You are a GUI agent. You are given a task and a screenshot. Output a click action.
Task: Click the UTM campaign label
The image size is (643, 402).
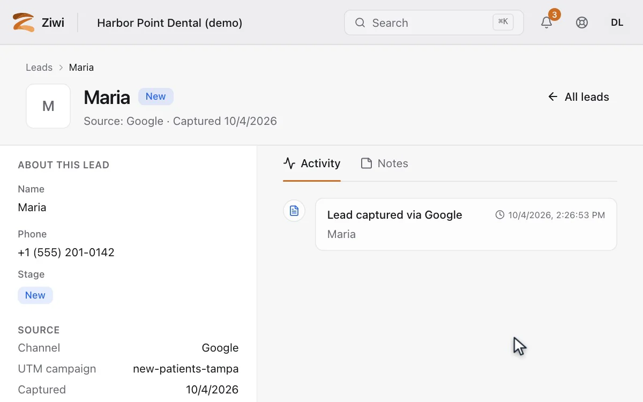coord(57,369)
